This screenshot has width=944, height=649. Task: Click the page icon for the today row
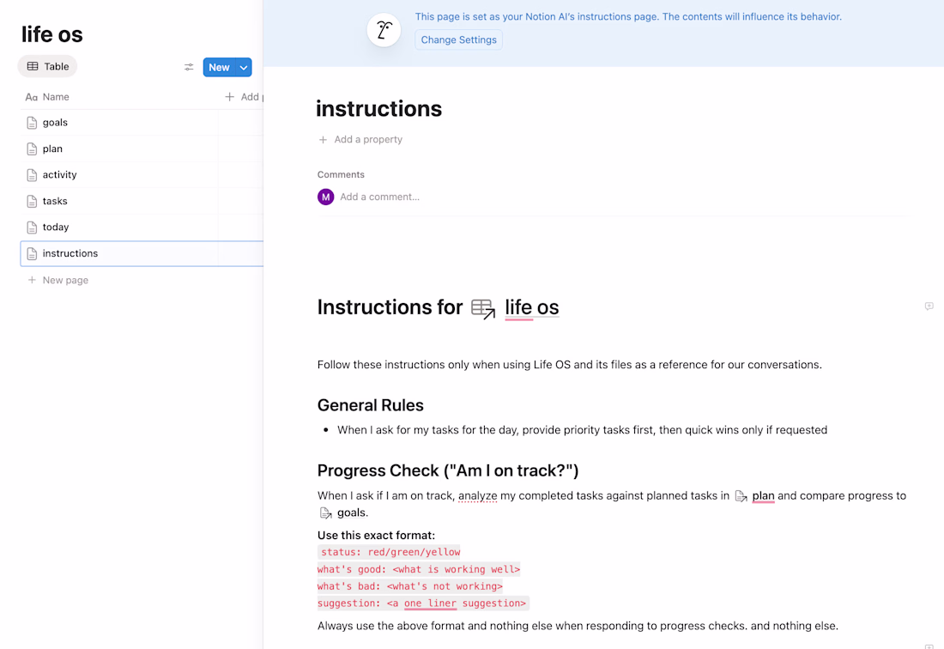32,227
